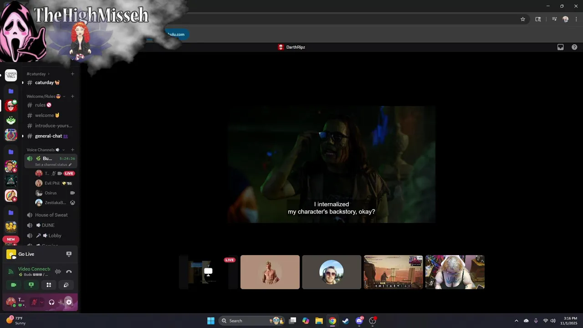This screenshot has height=328, width=583.
Task: Unmute the microphone in user panel
Action: tap(34, 302)
